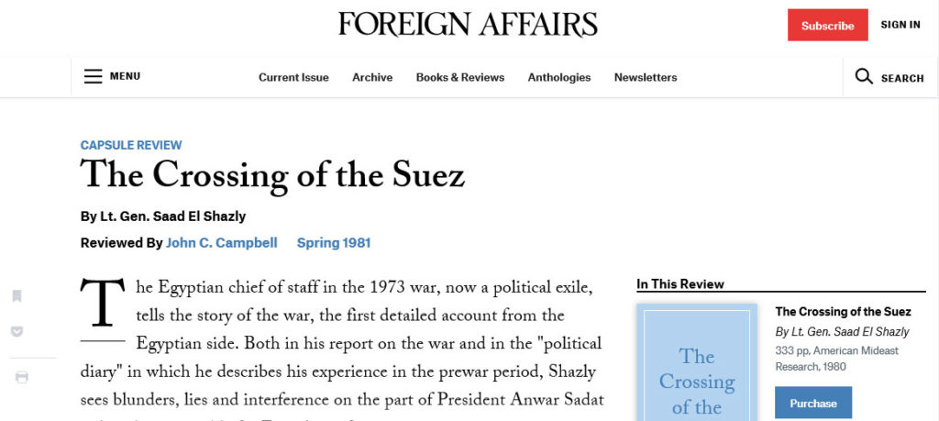
Task: View reviewer John C. Campbell's page
Action: (222, 243)
